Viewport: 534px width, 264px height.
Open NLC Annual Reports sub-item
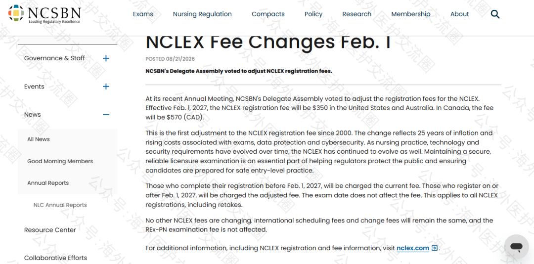click(60, 205)
